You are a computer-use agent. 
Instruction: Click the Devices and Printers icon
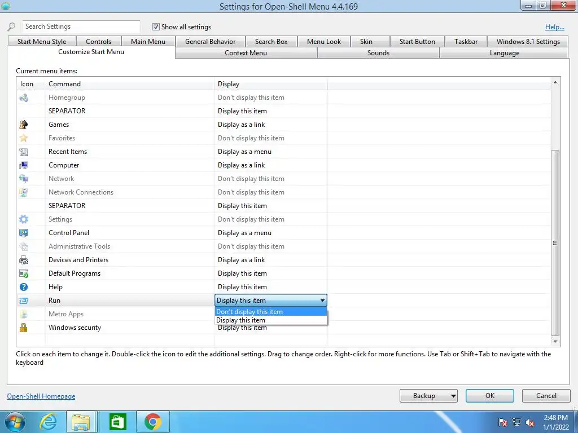pyautogui.click(x=24, y=260)
